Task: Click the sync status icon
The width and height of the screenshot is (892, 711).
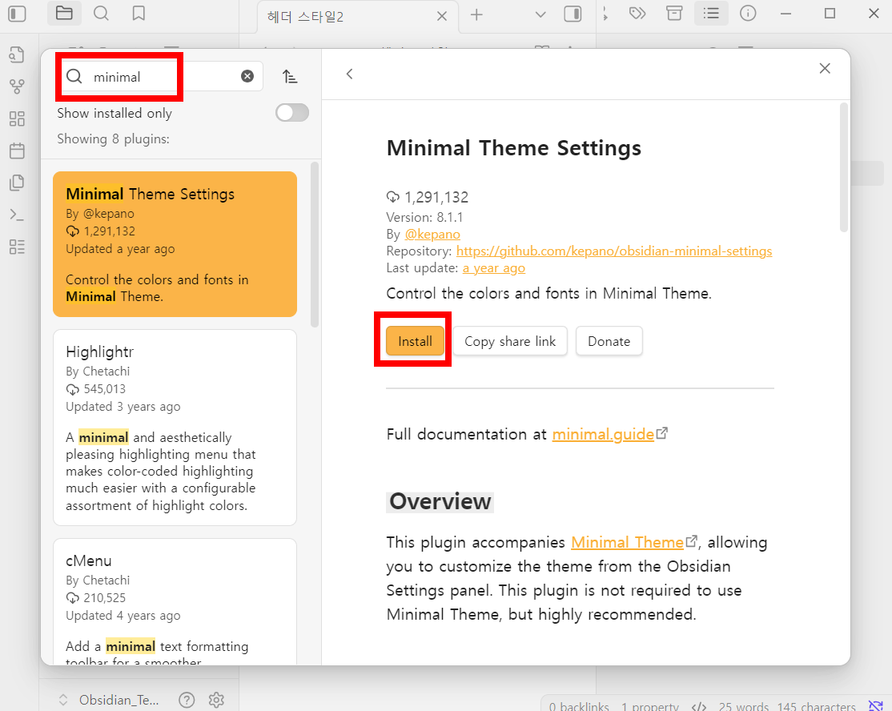Action: 875,706
